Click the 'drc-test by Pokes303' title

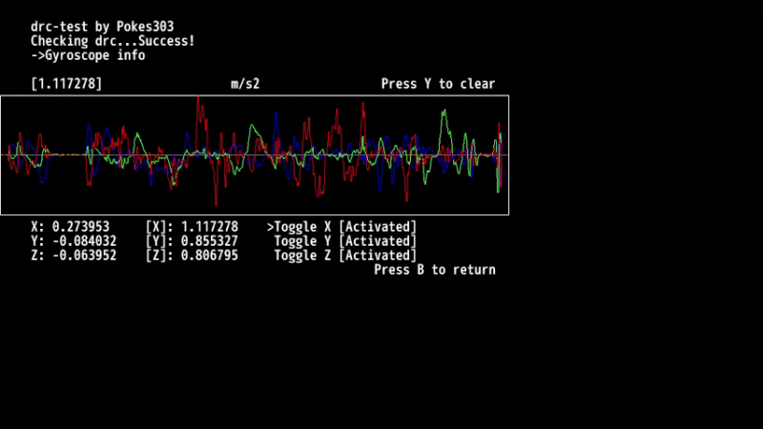(x=102, y=27)
